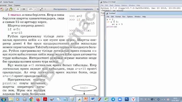182x102 pixels.
Task: Open Telegram from the taskbar
Action: point(113,99)
